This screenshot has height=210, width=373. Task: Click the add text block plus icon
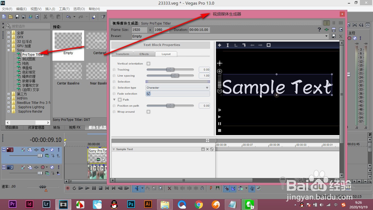click(x=219, y=45)
